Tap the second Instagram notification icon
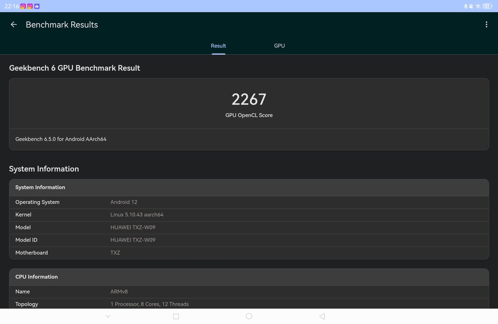Screen dimensions: 498x324 pyautogui.click(x=30, y=6)
